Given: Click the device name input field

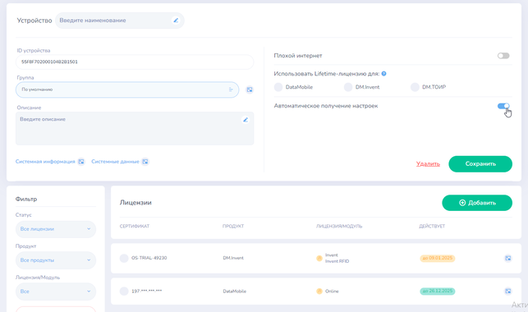Looking at the screenshot, I should tap(120, 21).
